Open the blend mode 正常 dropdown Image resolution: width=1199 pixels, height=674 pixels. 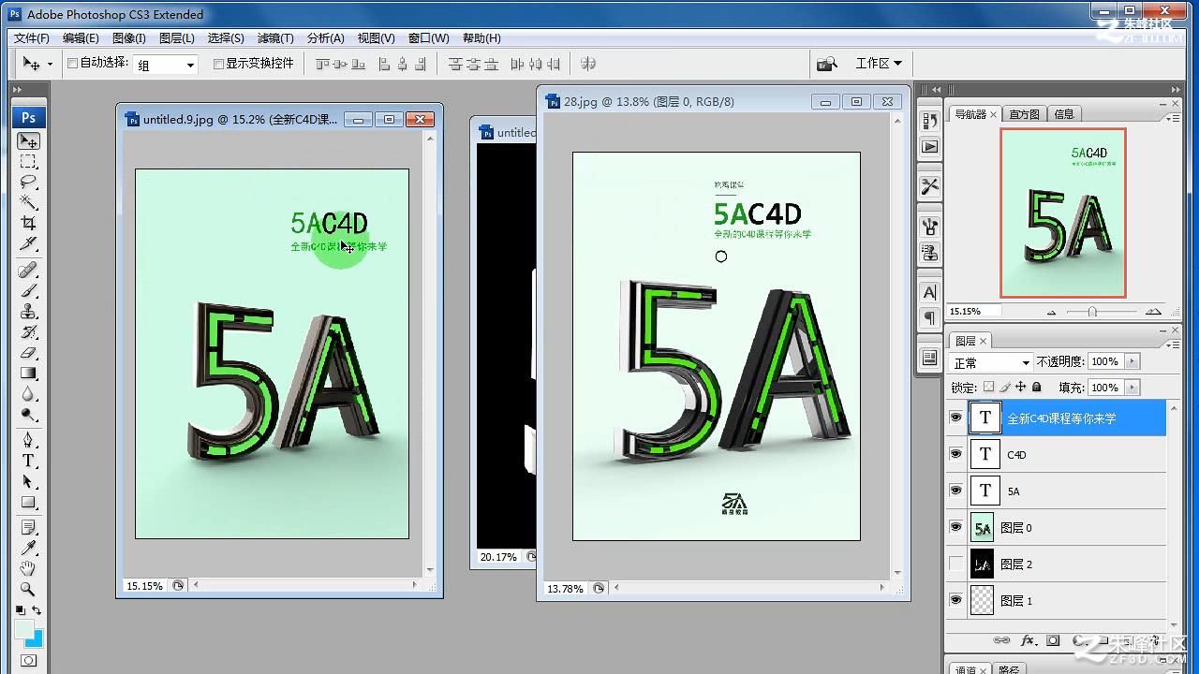pyautogui.click(x=991, y=362)
